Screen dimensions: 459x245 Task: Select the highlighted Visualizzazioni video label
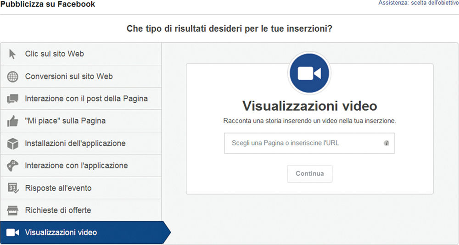point(61,233)
